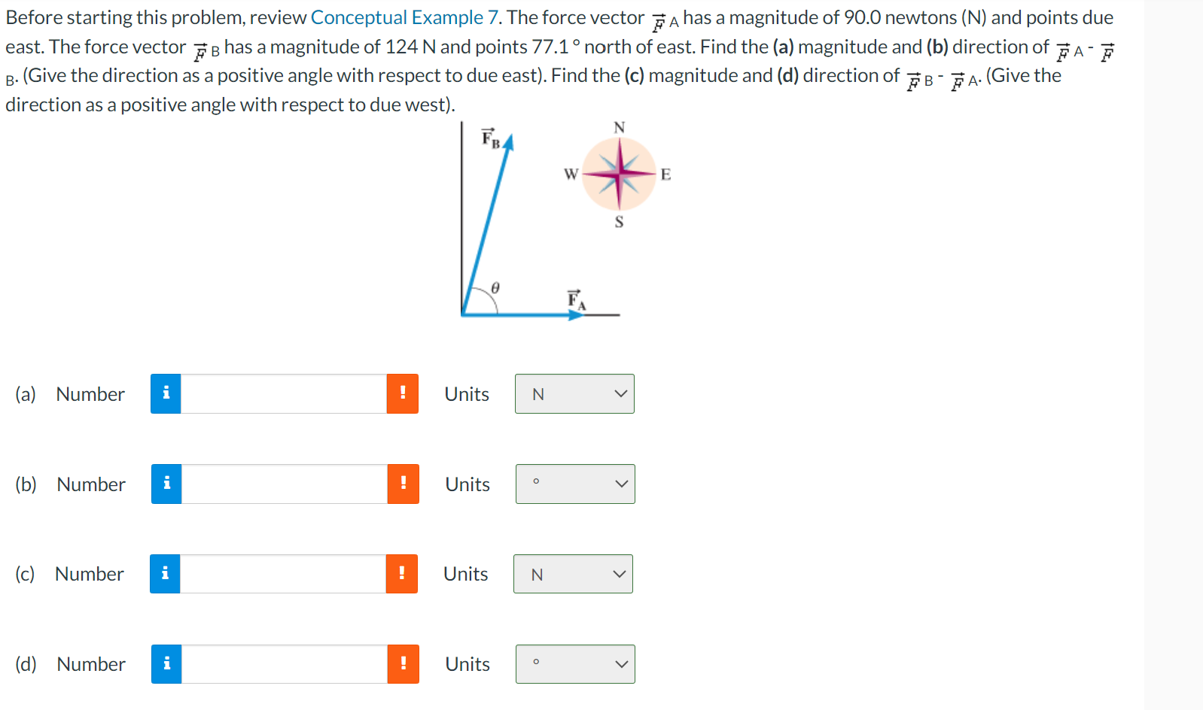This screenshot has width=1203, height=710.
Task: Open info tooltip for answer (c)
Action: (165, 573)
